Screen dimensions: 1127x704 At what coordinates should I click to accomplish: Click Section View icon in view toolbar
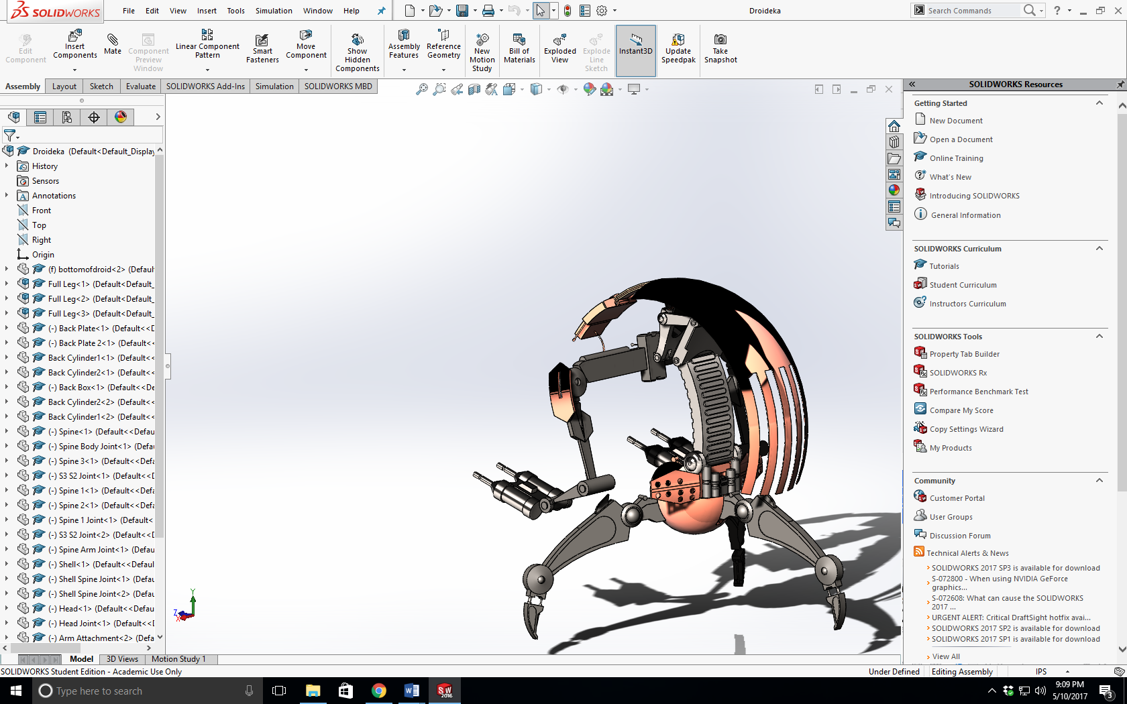474,89
